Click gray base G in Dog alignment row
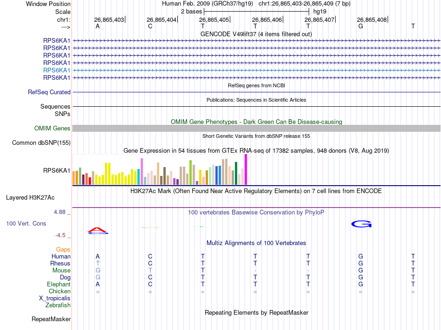 [x=97, y=278]
